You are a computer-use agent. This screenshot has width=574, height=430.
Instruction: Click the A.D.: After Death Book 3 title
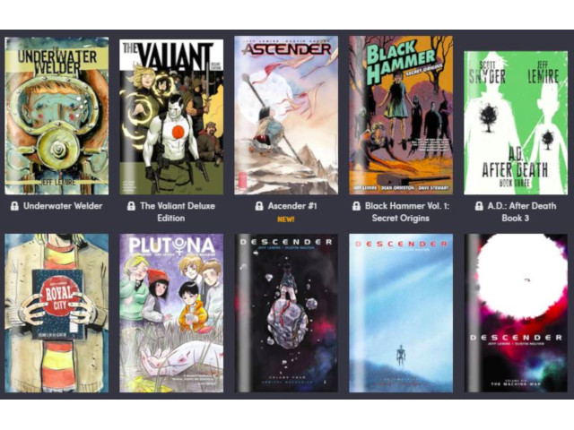click(x=521, y=211)
